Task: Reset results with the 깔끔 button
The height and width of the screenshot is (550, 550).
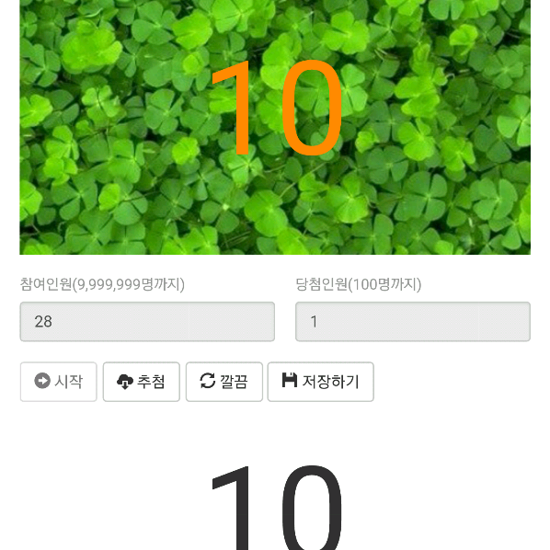Action: click(x=224, y=382)
